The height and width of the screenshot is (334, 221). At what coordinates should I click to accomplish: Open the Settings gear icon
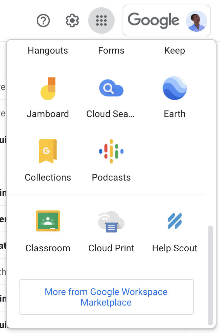(x=72, y=21)
